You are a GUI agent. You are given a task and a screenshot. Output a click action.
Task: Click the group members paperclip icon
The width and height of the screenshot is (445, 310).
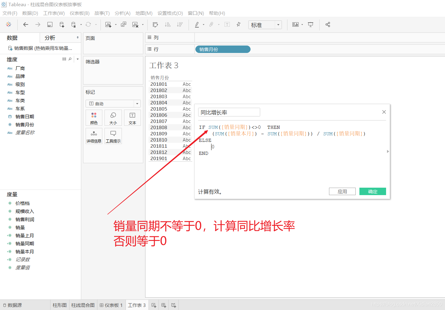(x=211, y=24)
